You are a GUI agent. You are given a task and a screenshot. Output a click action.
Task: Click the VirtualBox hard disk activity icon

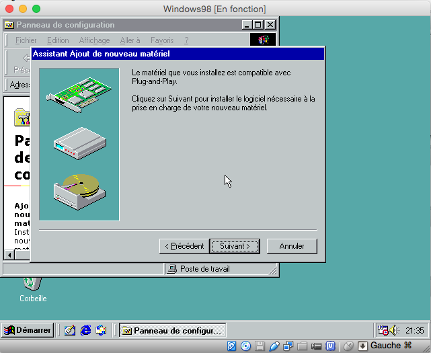[x=232, y=346]
